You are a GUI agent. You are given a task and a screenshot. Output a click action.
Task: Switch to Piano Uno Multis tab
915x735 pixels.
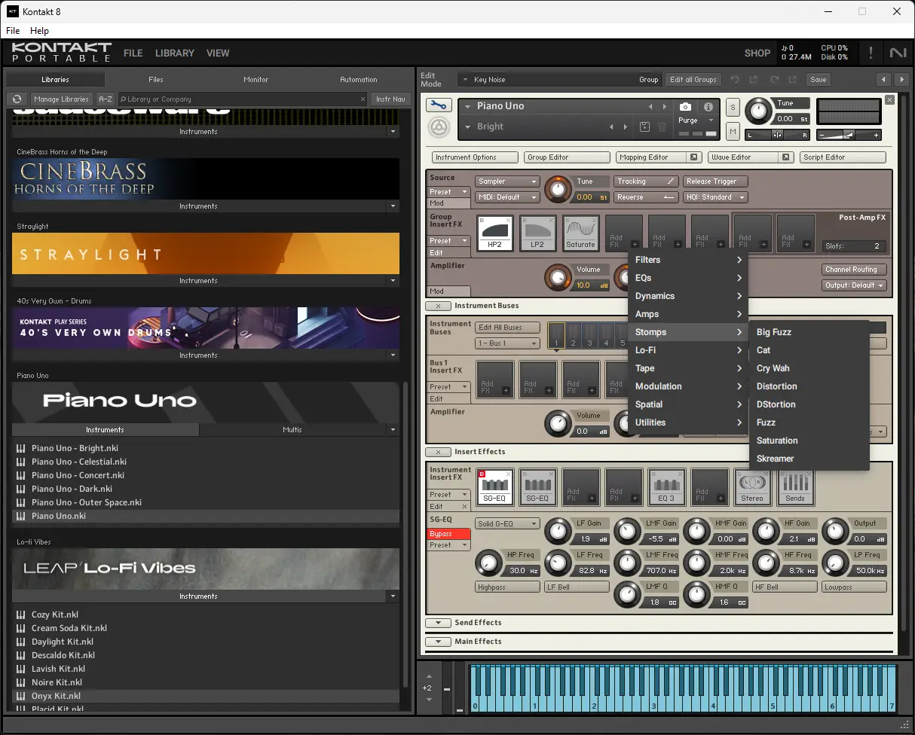pyautogui.click(x=292, y=430)
